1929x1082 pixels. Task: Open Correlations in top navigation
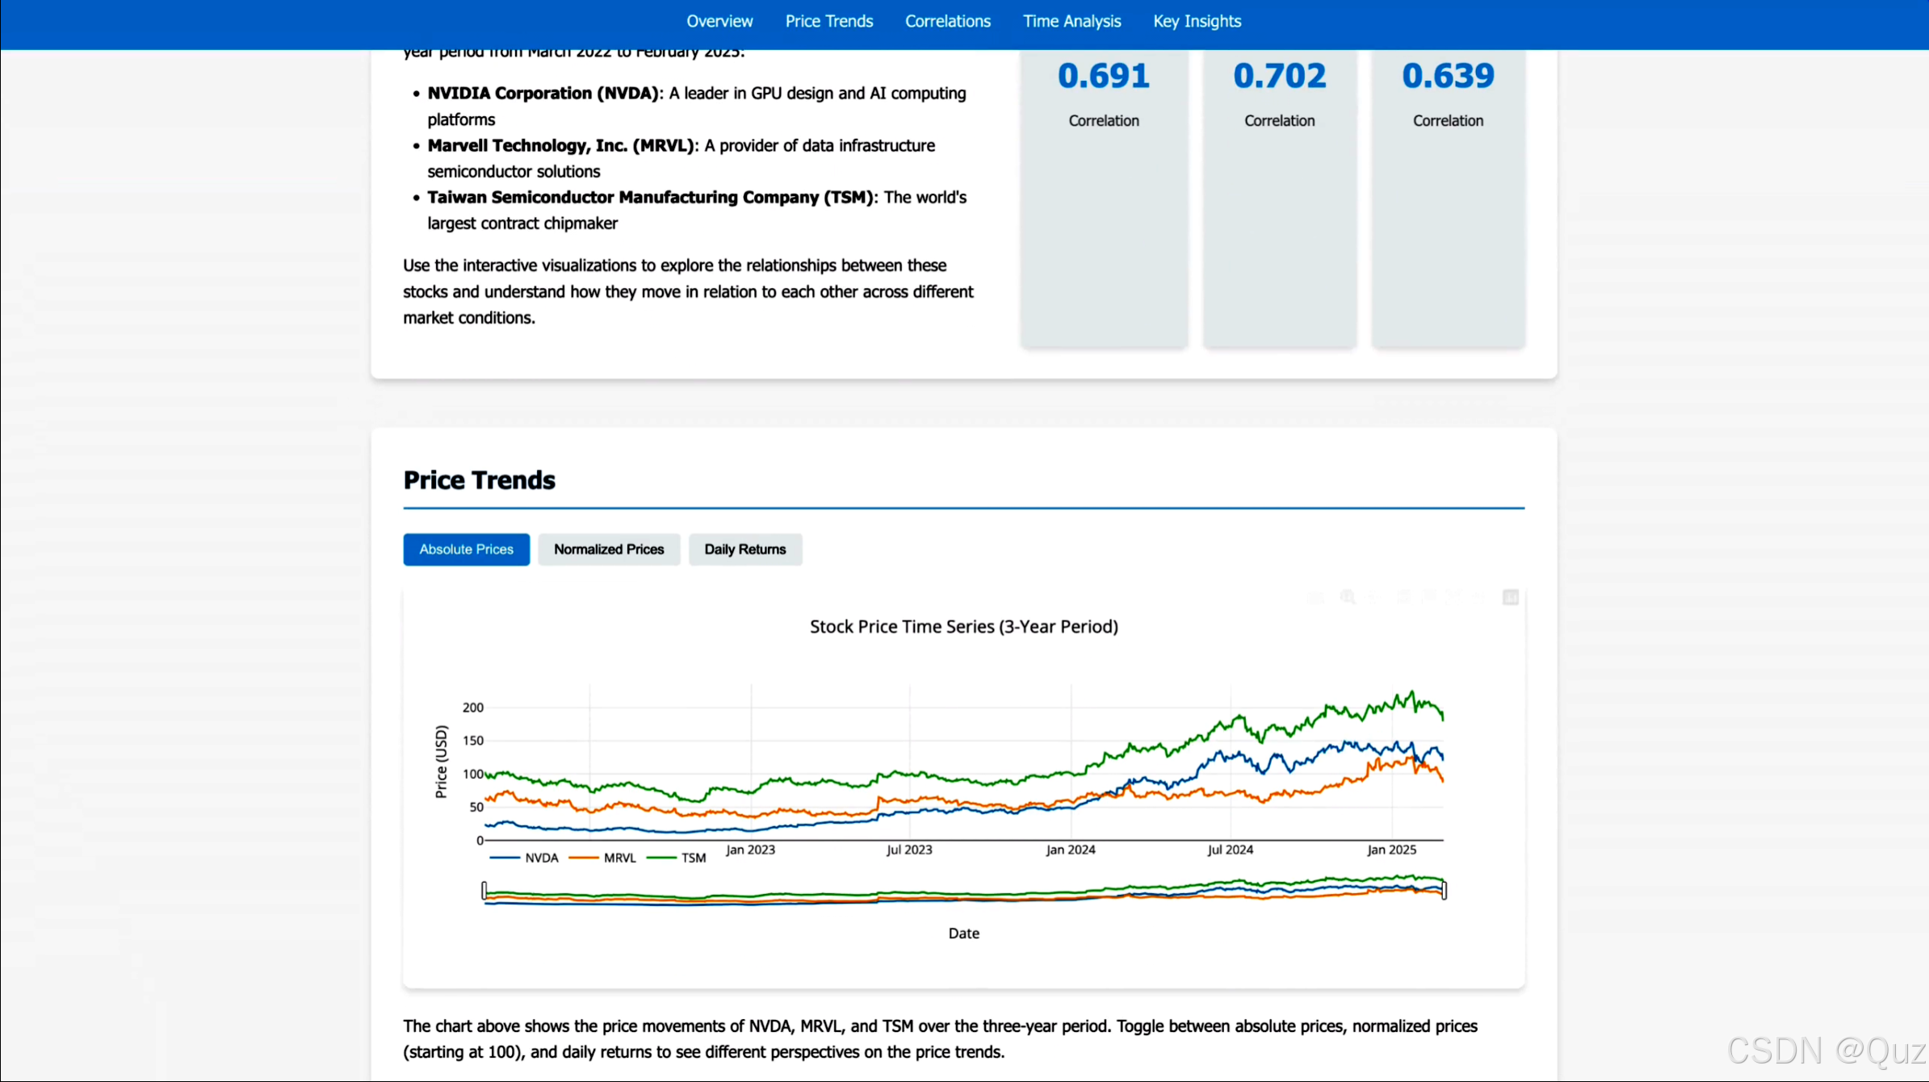(x=947, y=22)
